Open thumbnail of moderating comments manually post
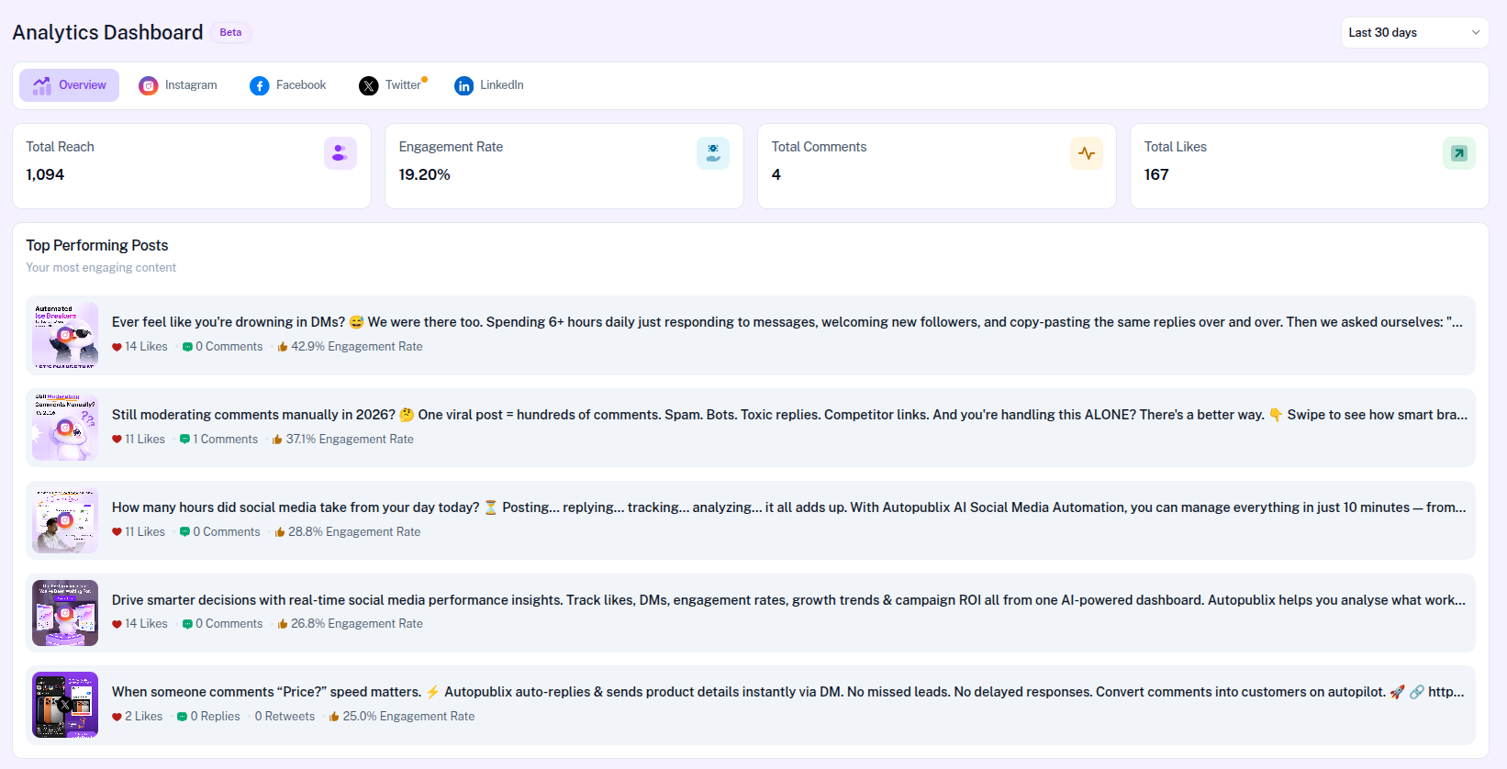 pos(65,428)
